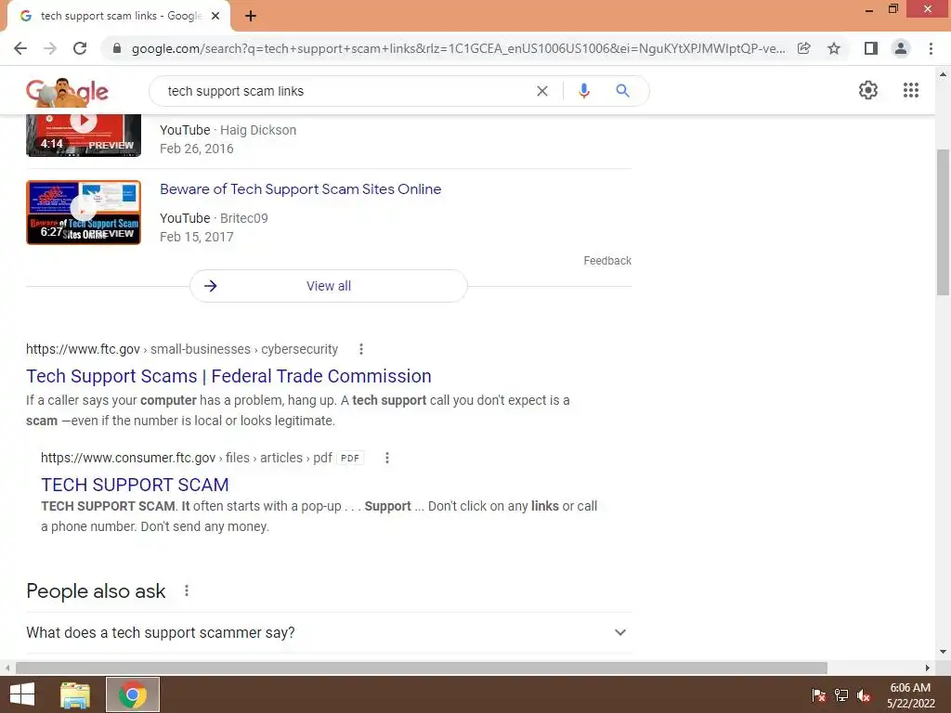The image size is (951, 713).
Task: Open the Action Center flag tray icon
Action: (x=819, y=695)
